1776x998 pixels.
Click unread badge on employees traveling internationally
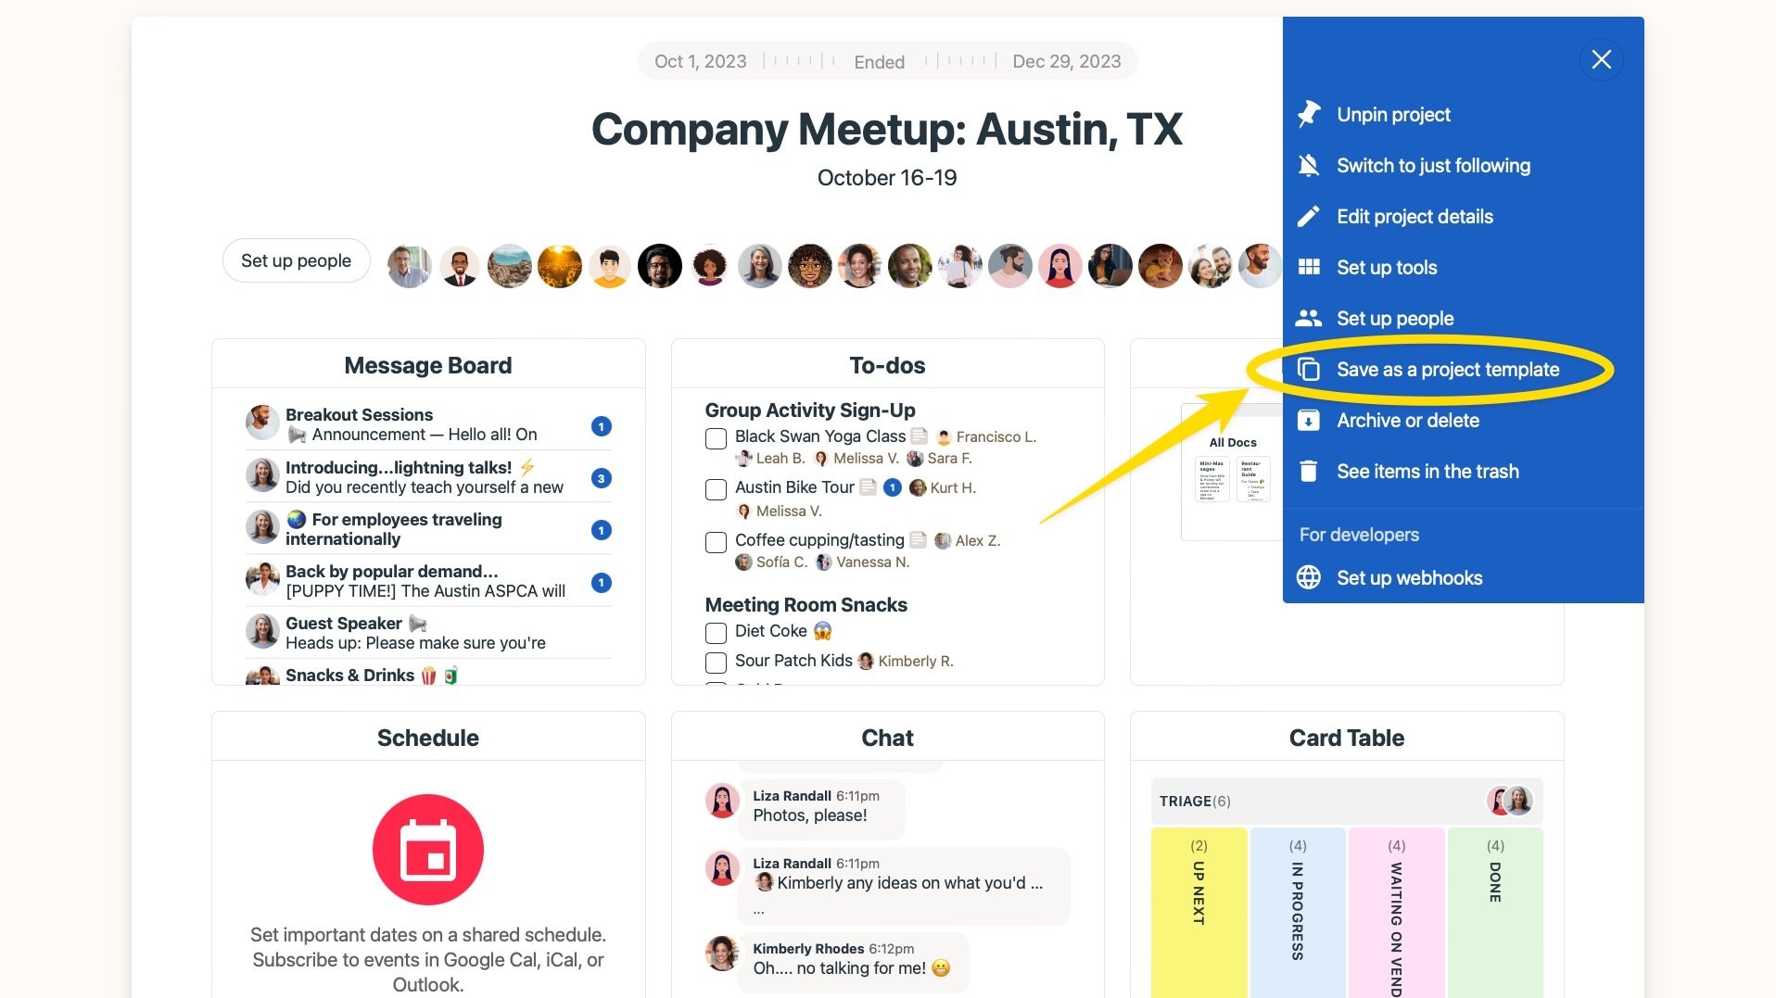[601, 530]
